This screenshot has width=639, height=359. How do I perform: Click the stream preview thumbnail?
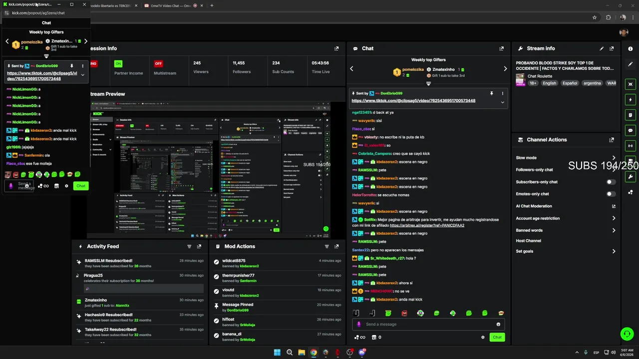pyautogui.click(x=210, y=171)
